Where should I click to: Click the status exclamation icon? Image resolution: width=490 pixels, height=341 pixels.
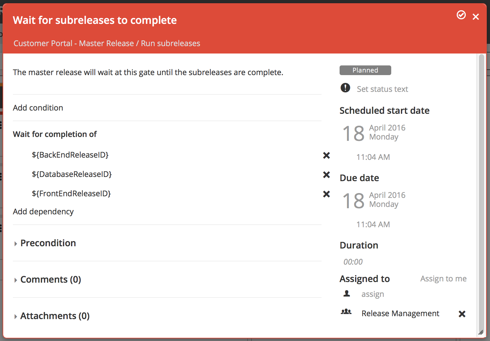click(x=345, y=88)
